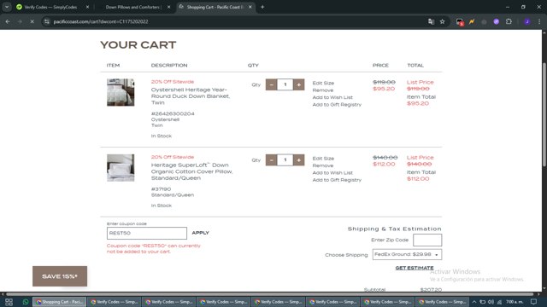Image resolution: width=547 pixels, height=307 pixels.
Task: Open volume control in system tray
Action: tap(491, 302)
